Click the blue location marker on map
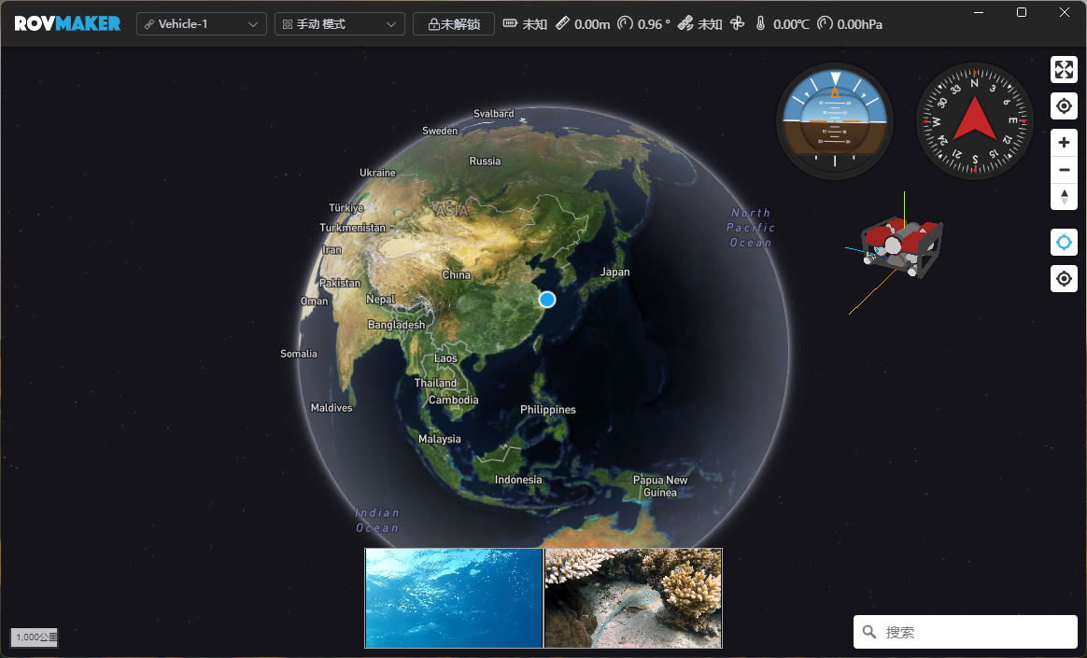Image resolution: width=1087 pixels, height=658 pixels. click(x=547, y=300)
